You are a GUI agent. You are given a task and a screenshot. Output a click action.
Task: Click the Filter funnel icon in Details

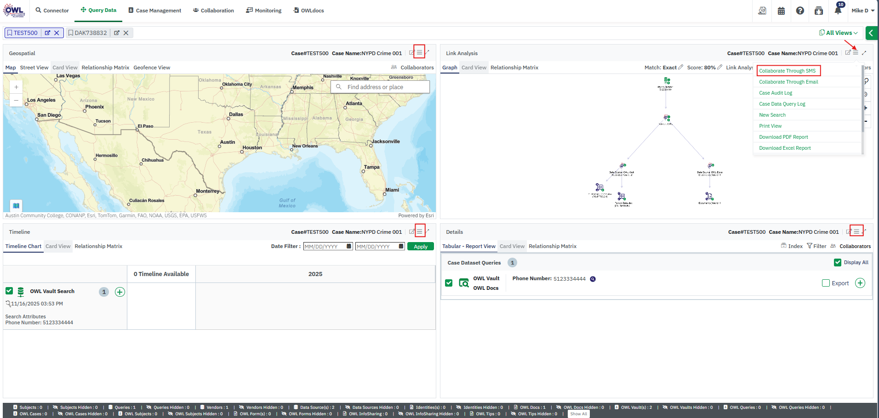[x=810, y=246]
